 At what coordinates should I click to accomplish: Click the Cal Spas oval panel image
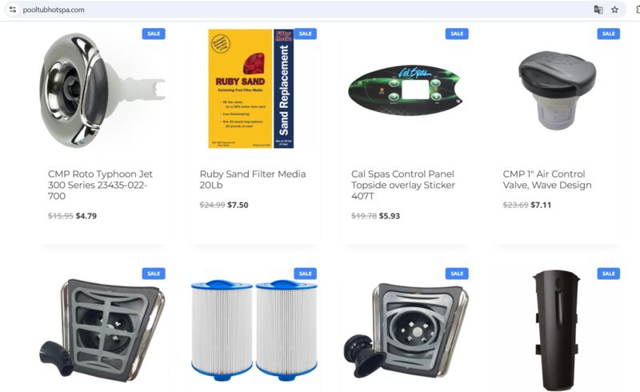[x=405, y=90]
